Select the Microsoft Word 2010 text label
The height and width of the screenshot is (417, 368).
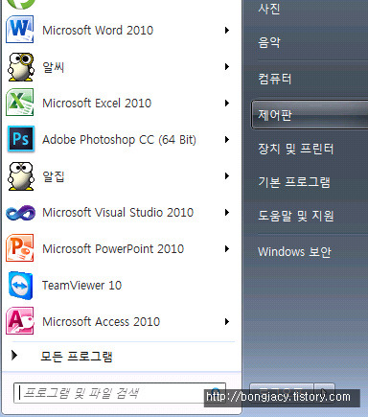(x=98, y=31)
